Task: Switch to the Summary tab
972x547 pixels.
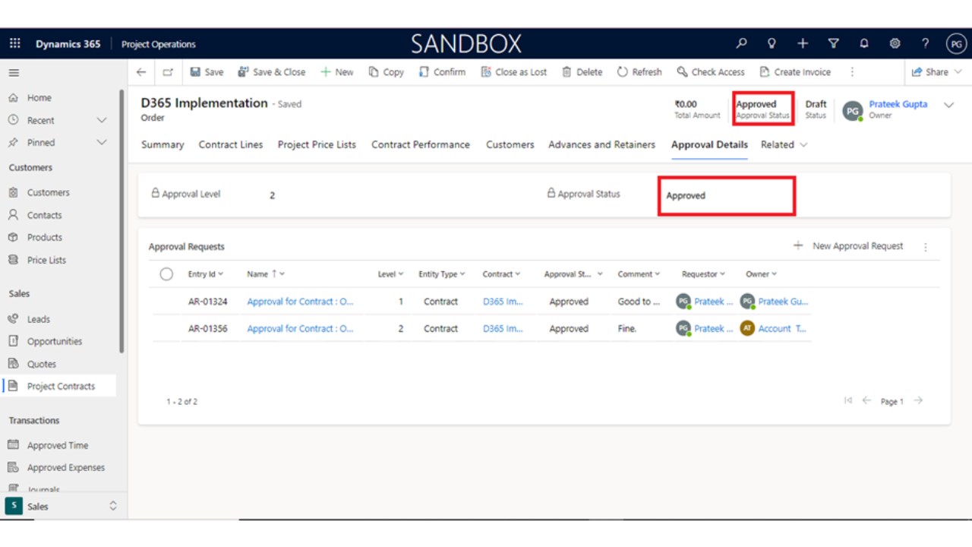Action: [x=163, y=144]
